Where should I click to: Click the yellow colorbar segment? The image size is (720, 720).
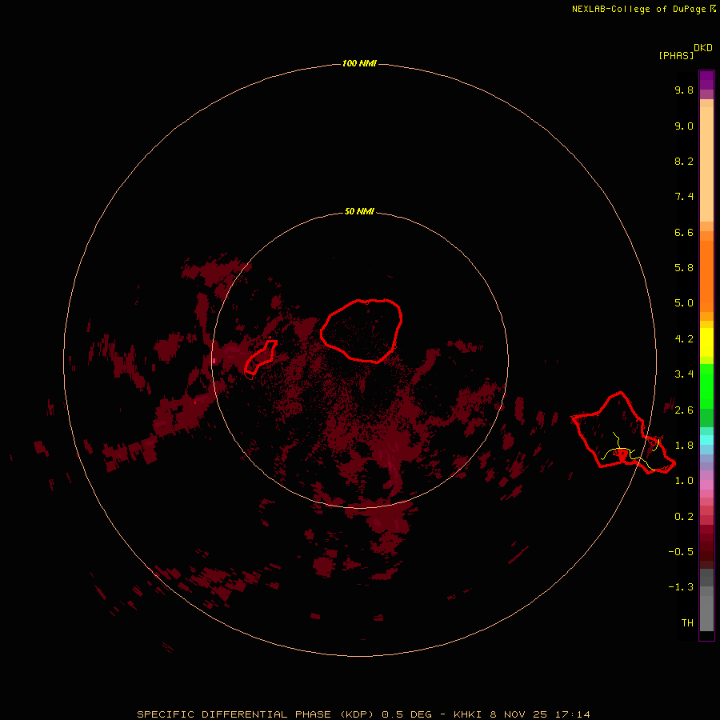pos(706,342)
